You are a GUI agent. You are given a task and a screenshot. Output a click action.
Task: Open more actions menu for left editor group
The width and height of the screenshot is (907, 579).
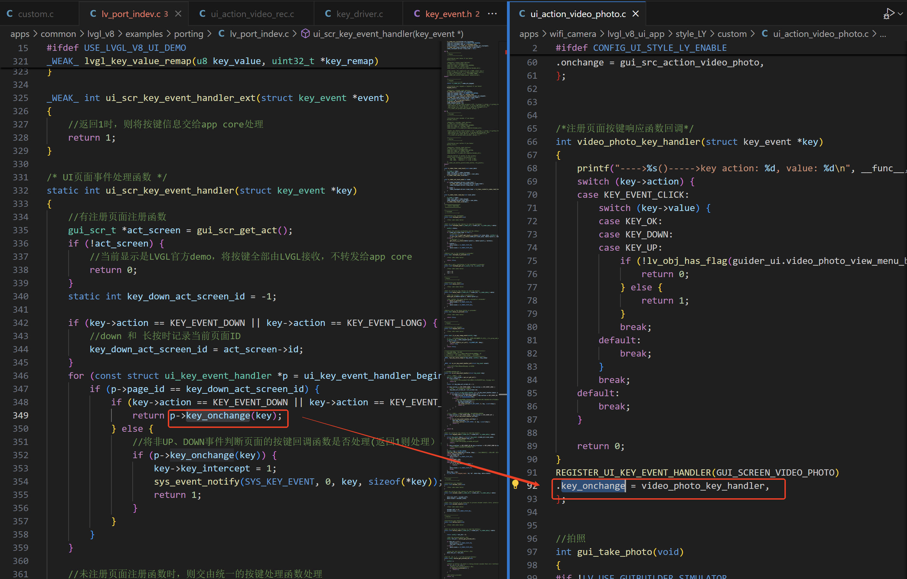point(492,14)
